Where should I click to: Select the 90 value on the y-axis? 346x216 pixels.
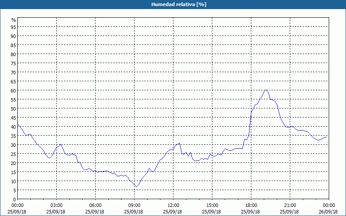(x=13, y=36)
